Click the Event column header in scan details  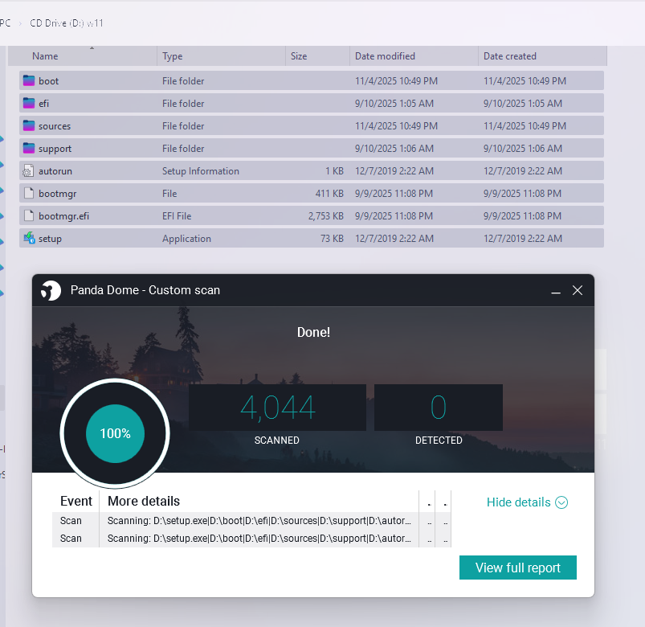[76, 501]
